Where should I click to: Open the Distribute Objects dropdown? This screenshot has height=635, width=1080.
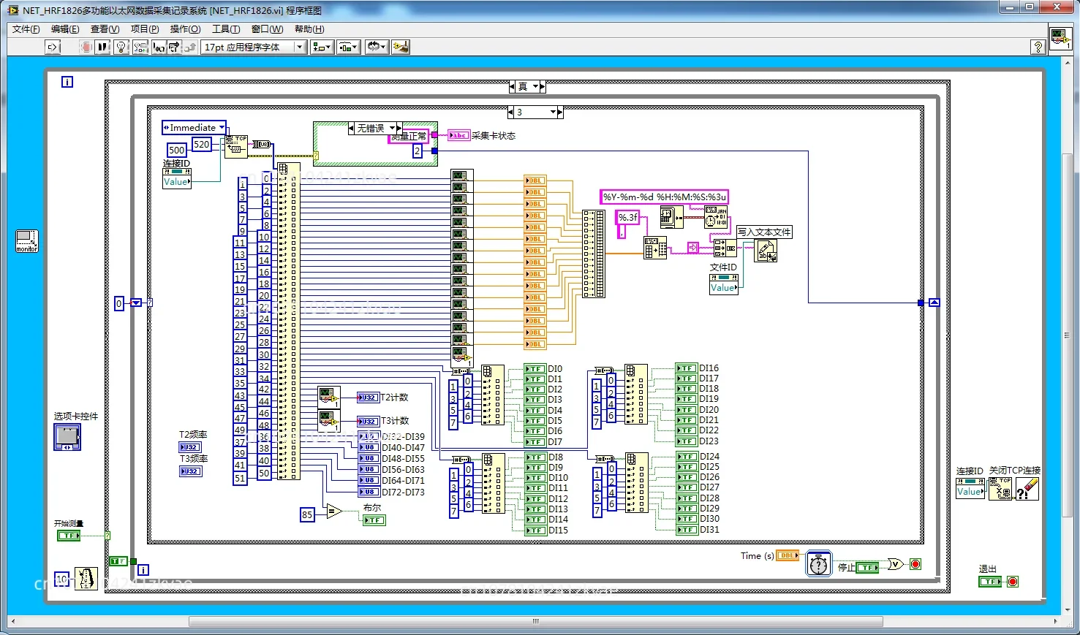348,47
